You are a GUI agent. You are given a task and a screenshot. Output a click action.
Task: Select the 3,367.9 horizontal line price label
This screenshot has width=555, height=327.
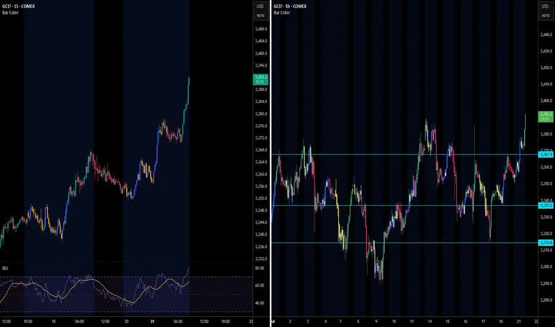[546, 155]
